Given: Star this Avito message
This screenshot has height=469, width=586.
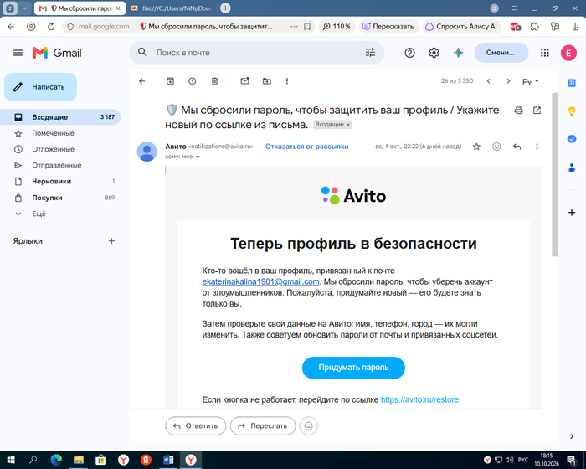Looking at the screenshot, I should click(x=476, y=147).
